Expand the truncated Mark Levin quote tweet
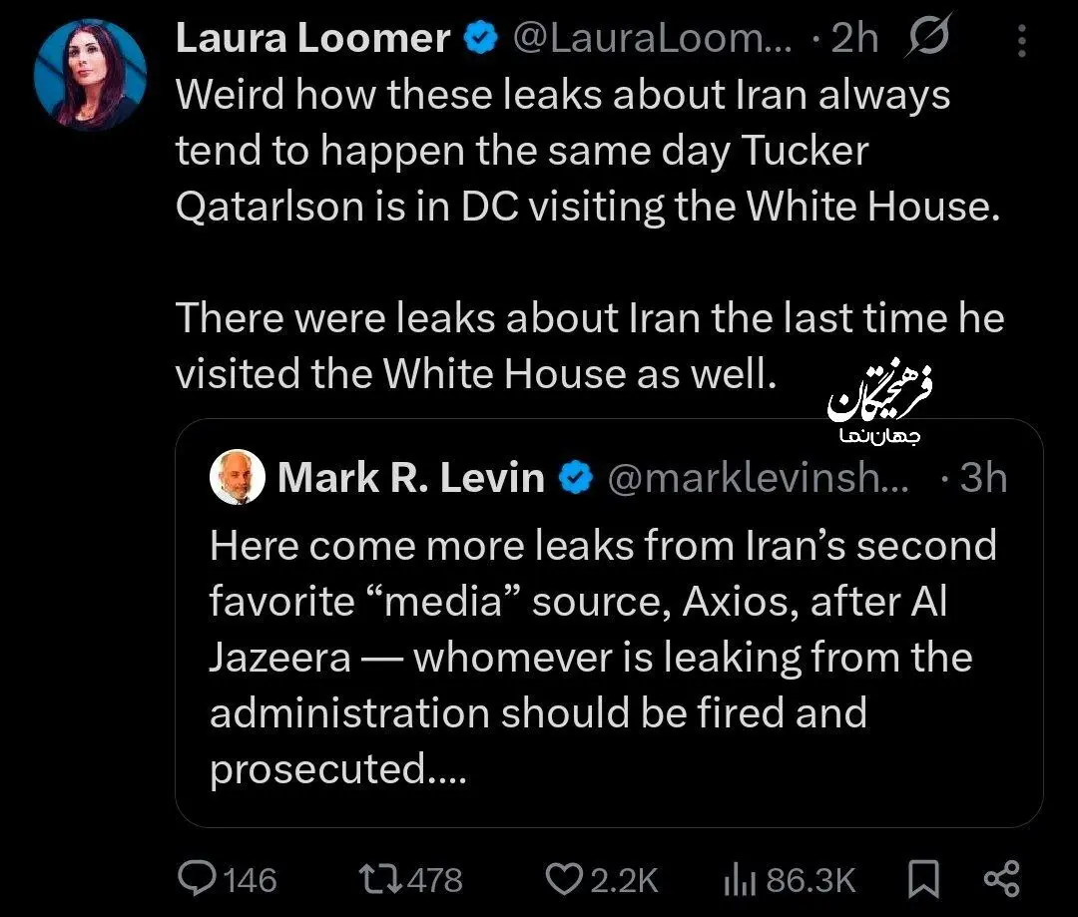 [446, 768]
